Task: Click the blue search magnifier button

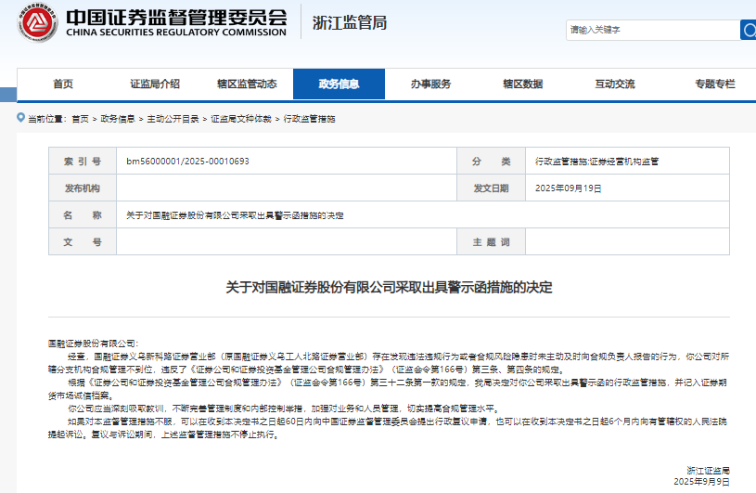Action: [x=748, y=30]
